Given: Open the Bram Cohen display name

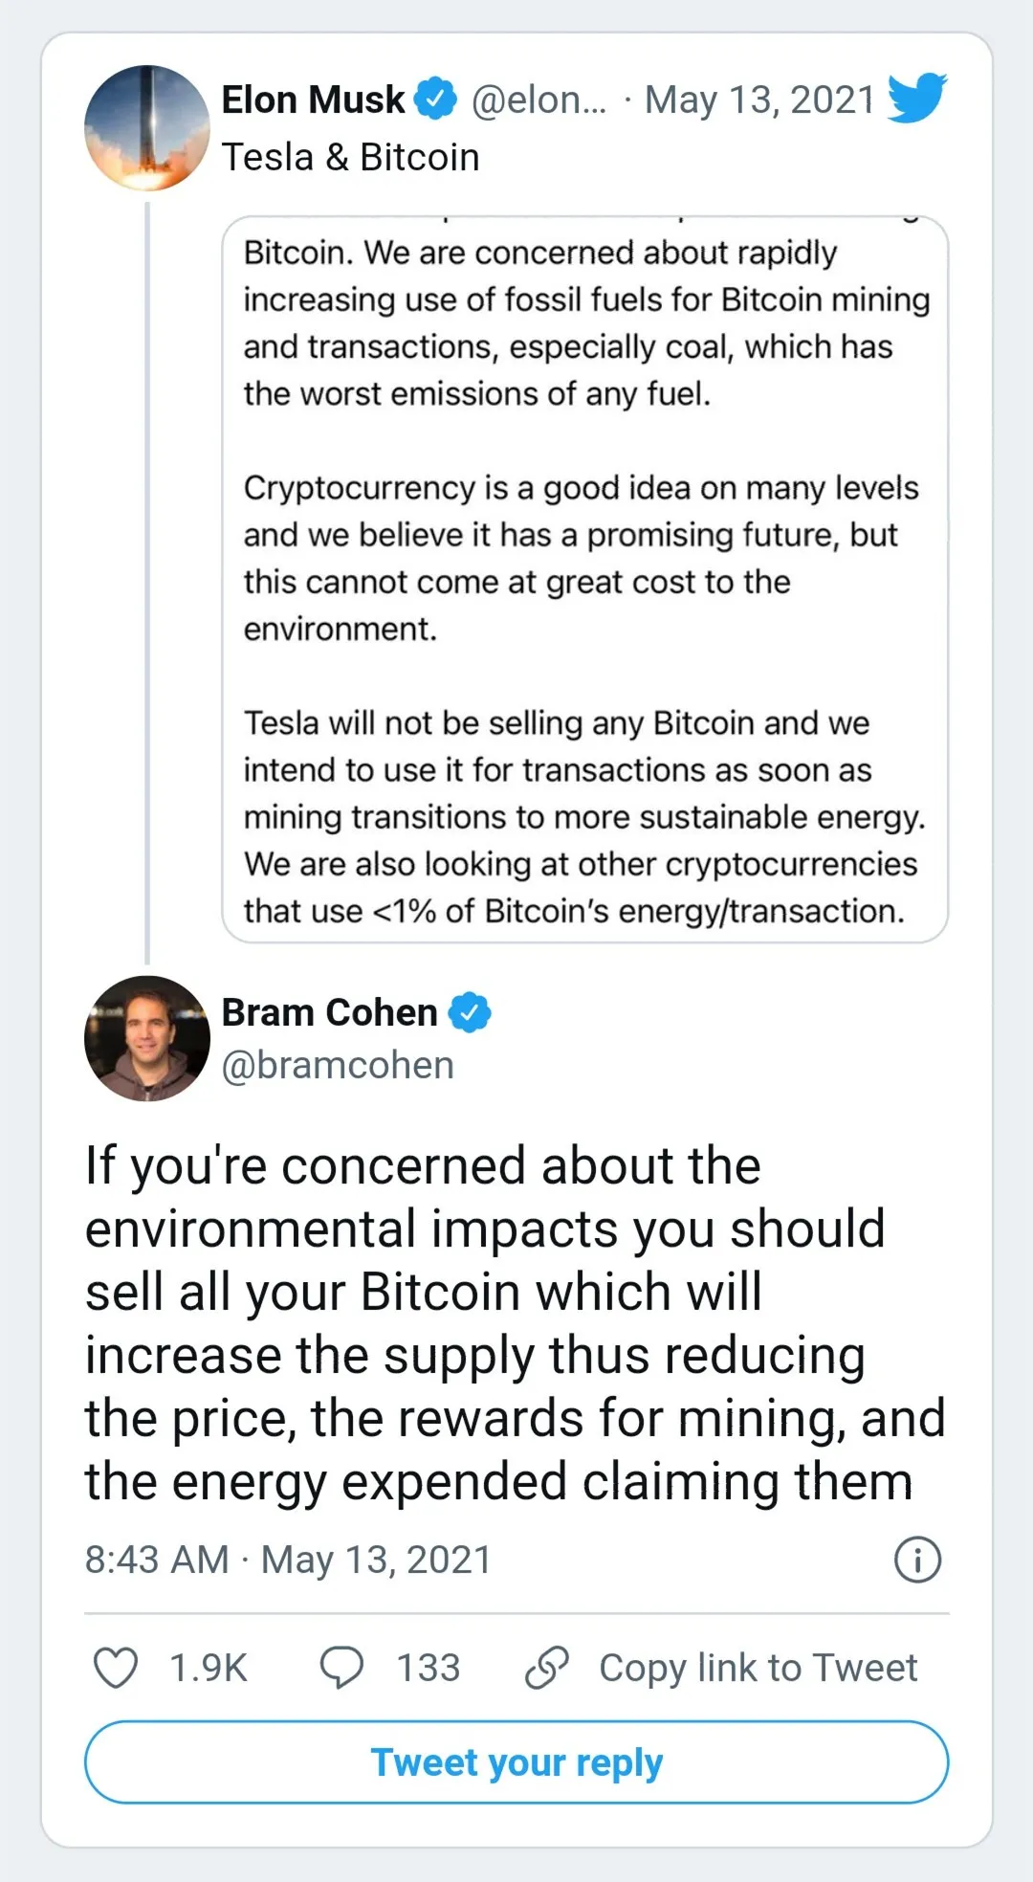Looking at the screenshot, I should [330, 1012].
